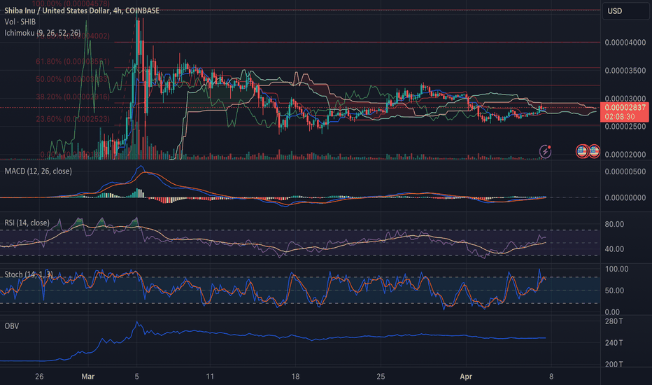
Task: Click OBV axis value 240 T
Action: pyautogui.click(x=614, y=343)
